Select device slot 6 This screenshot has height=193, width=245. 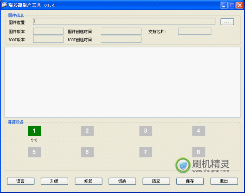[87, 152]
